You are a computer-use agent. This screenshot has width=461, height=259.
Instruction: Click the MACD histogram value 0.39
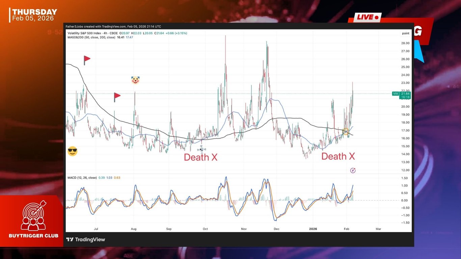tap(102, 178)
